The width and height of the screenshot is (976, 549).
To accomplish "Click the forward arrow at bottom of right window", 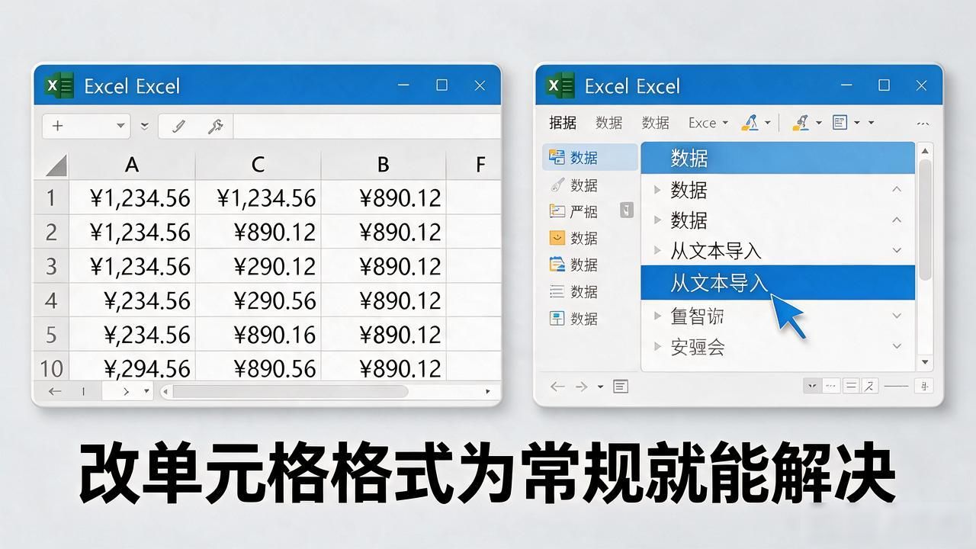I will click(x=582, y=387).
